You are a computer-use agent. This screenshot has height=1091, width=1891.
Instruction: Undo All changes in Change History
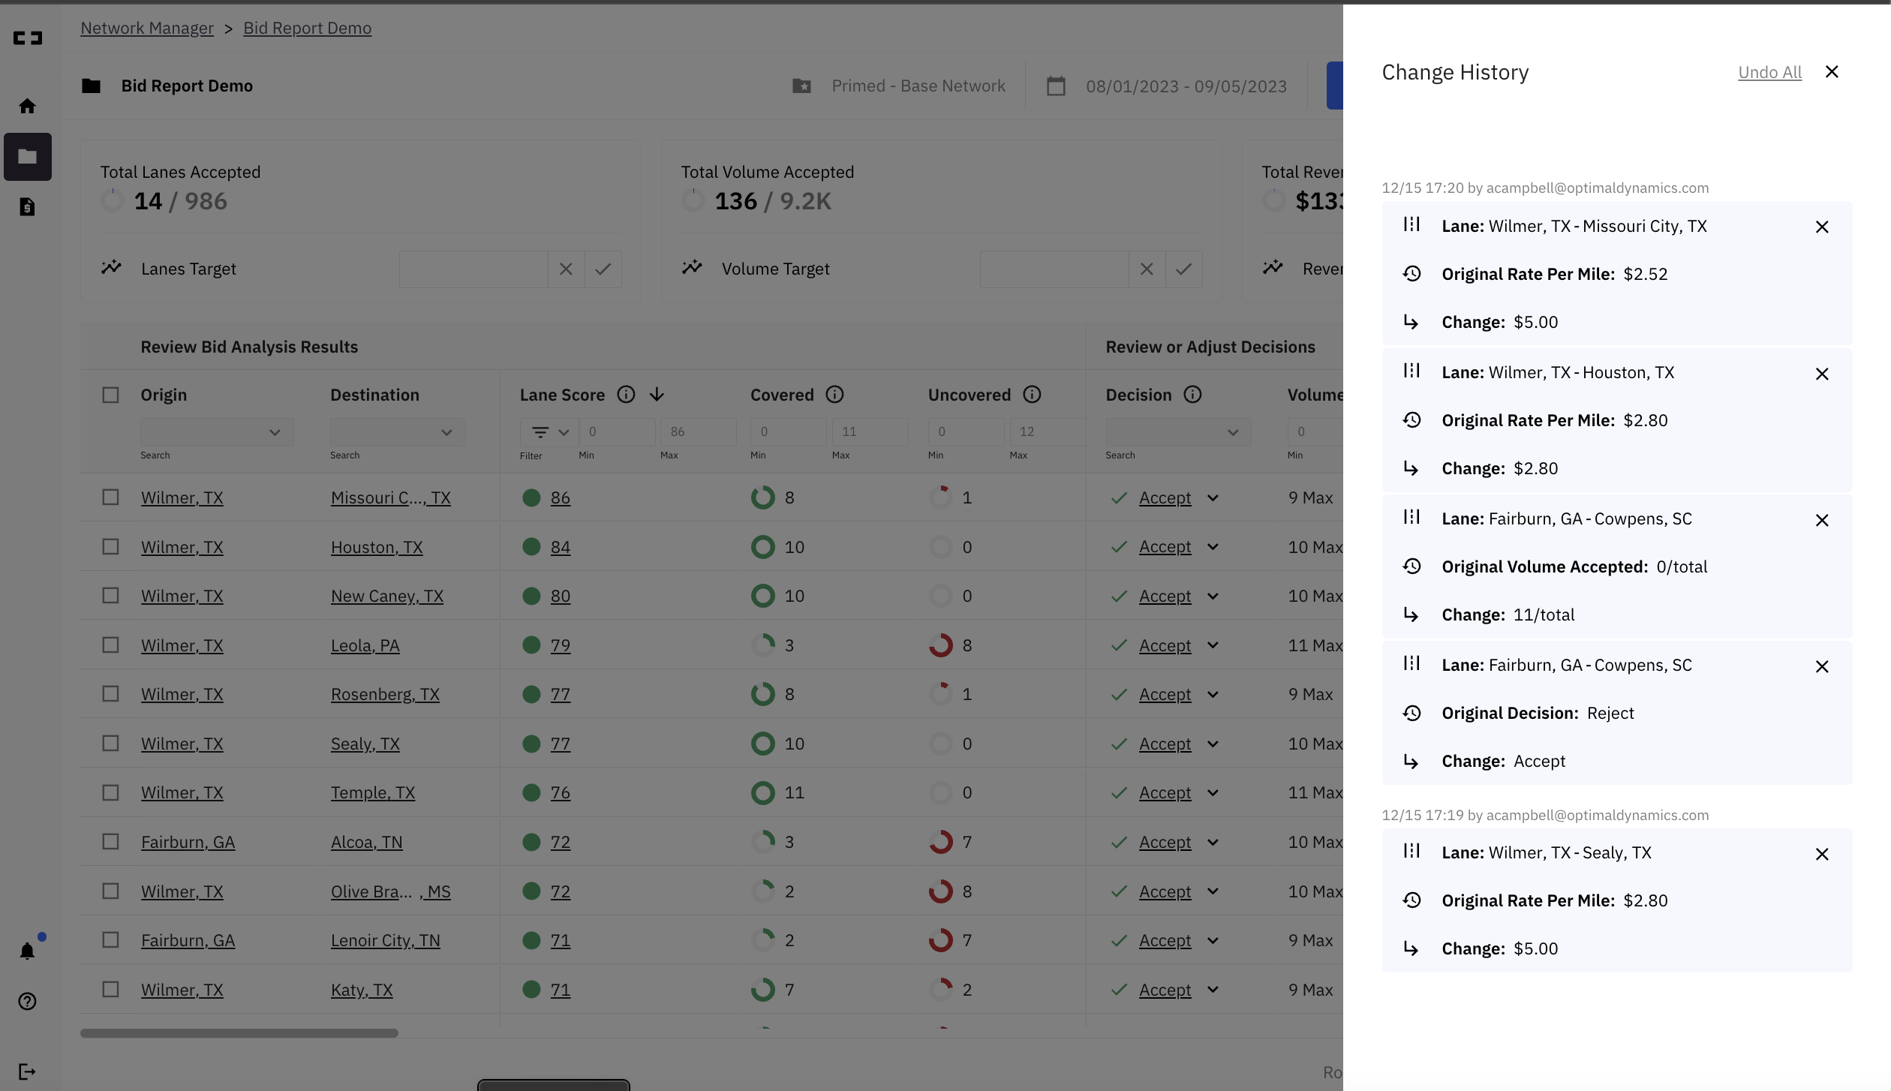tap(1769, 72)
